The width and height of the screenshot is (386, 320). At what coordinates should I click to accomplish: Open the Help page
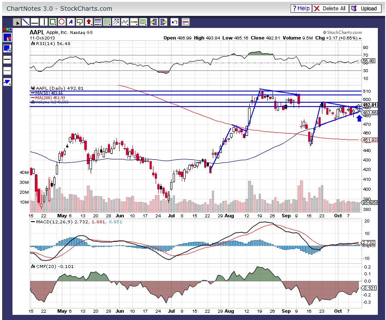[x=301, y=8]
